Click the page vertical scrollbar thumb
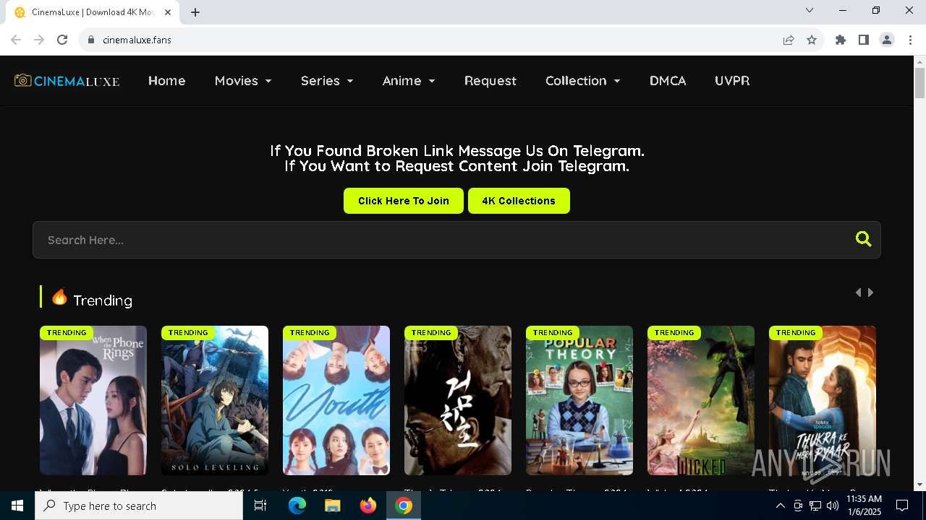926x520 pixels. [x=919, y=83]
